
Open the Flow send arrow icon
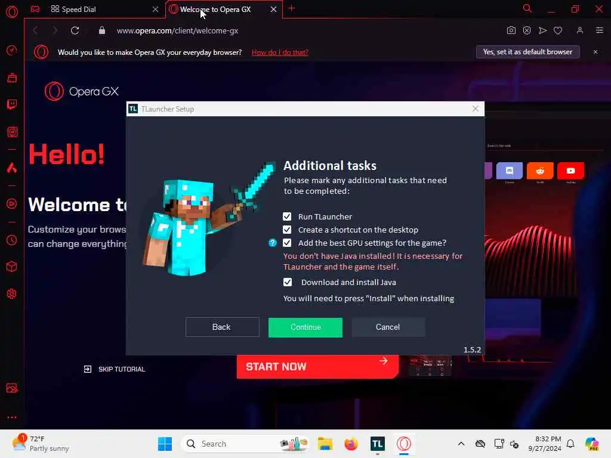point(542,30)
